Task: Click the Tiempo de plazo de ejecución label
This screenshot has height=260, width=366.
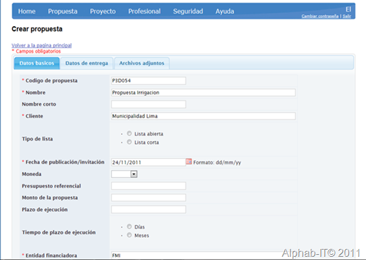Action: click(59, 233)
